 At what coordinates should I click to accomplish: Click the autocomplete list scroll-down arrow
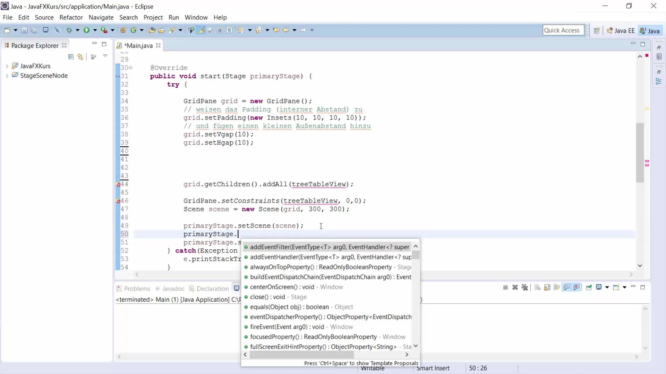point(416,346)
